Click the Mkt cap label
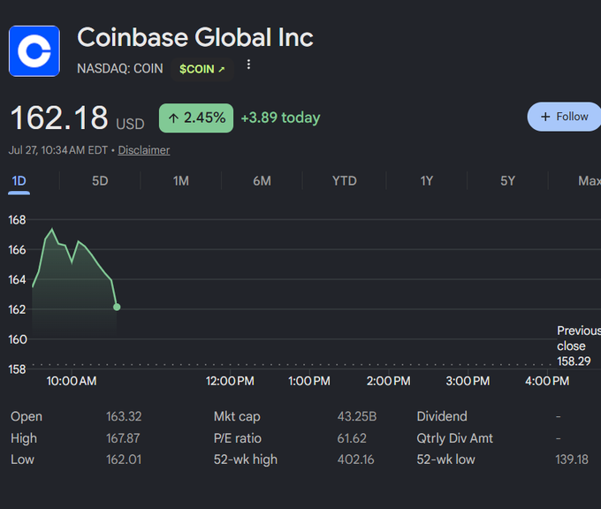This screenshot has height=509, width=601. click(237, 416)
